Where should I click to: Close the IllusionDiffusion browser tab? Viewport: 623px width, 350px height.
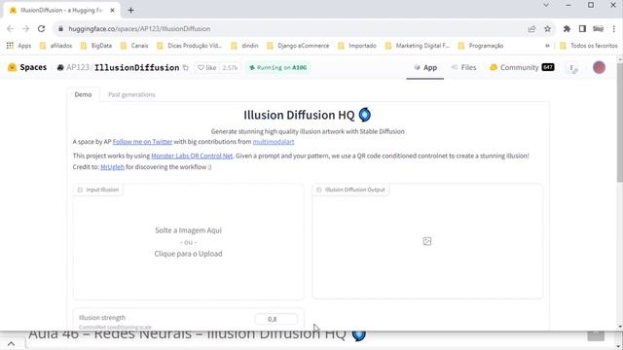(x=112, y=11)
